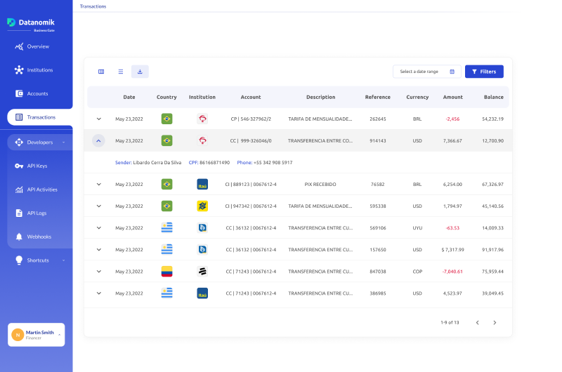Expand the row with reference 157650
Viewport: 562px width, 372px height.
[x=98, y=250]
